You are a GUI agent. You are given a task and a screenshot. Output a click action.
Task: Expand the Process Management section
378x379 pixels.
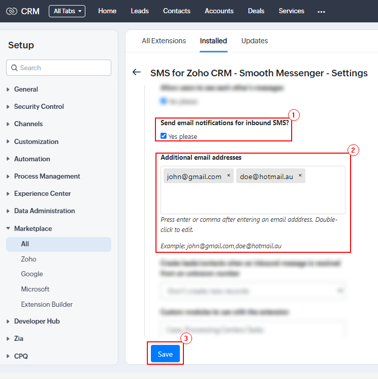click(x=47, y=176)
